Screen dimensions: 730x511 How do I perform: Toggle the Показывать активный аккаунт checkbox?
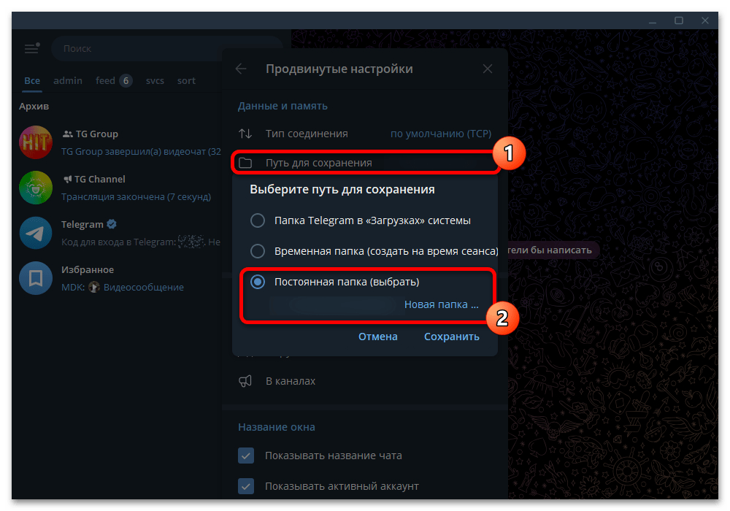pos(246,486)
